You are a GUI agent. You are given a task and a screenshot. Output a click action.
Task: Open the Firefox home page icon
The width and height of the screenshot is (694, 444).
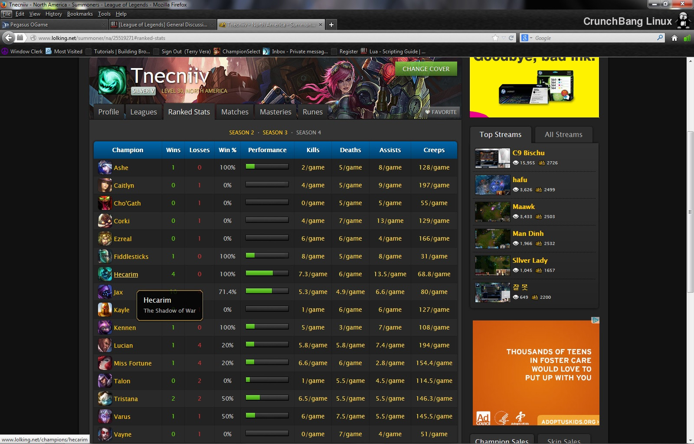674,38
